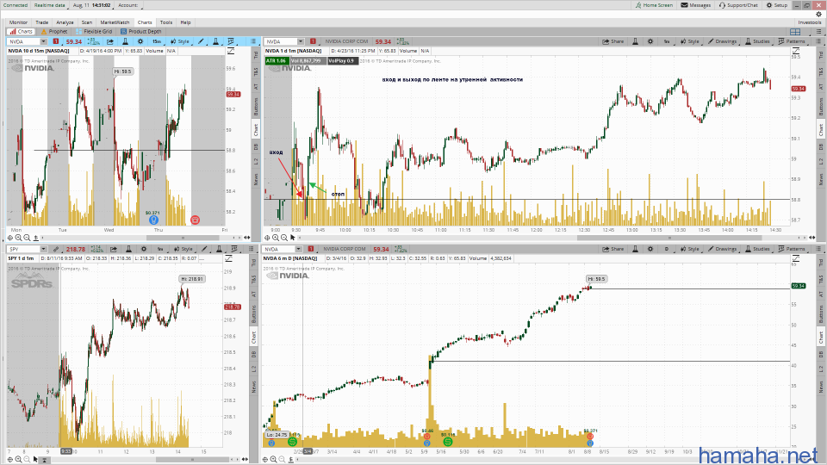Open the Help tab
Image resolution: width=827 pixels, height=465 pixels.
pos(185,22)
